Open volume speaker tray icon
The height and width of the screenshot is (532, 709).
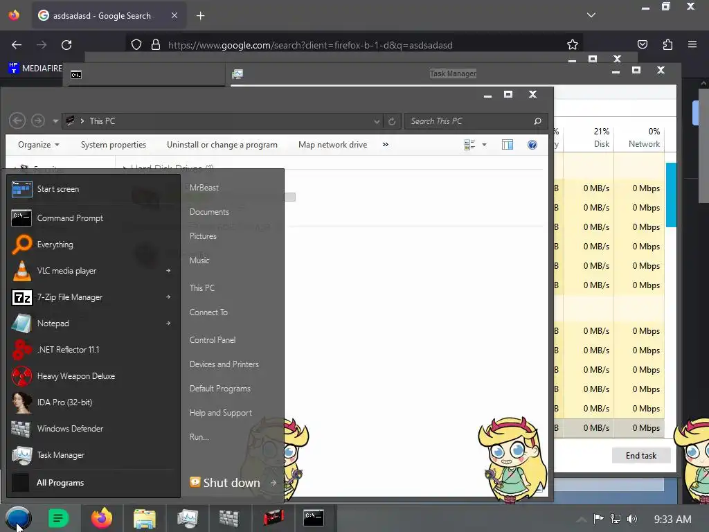632,519
